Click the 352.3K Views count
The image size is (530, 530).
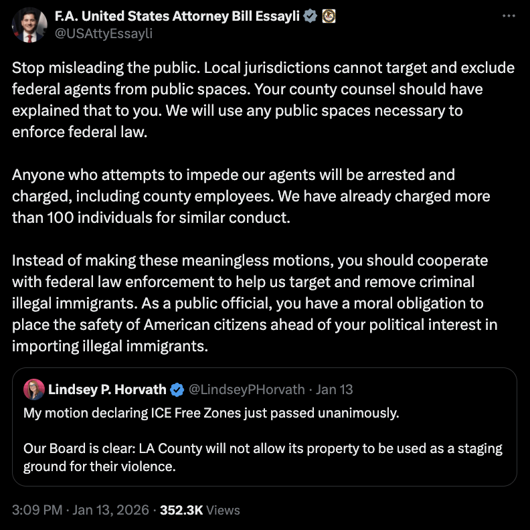(x=181, y=510)
